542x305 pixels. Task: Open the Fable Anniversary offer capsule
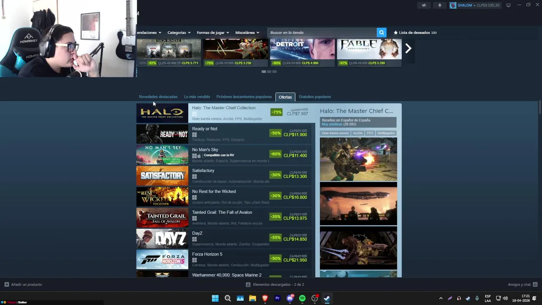369,53
